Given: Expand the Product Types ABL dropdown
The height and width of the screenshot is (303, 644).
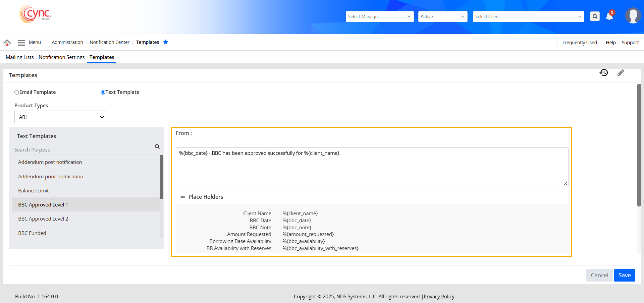Looking at the screenshot, I should pos(61,117).
